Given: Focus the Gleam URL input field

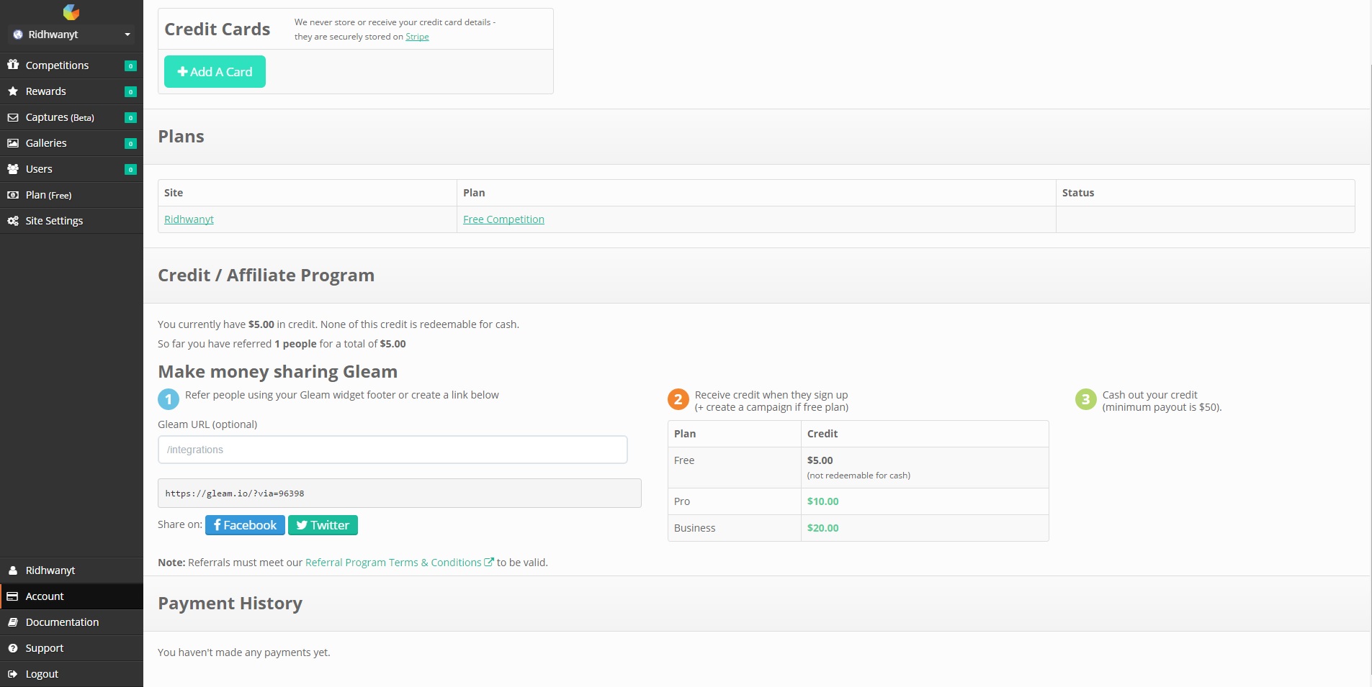Looking at the screenshot, I should (x=393, y=450).
